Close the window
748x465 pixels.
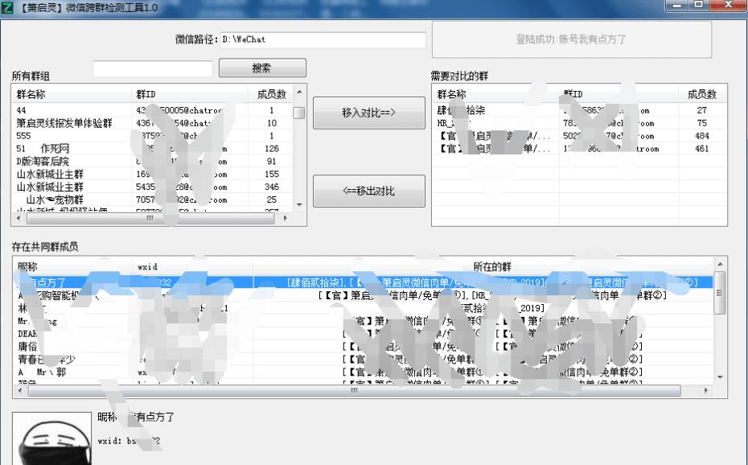(x=728, y=6)
